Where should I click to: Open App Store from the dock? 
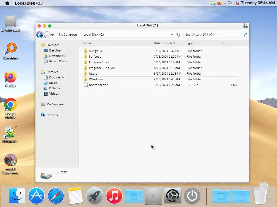pyautogui.click(x=37, y=196)
